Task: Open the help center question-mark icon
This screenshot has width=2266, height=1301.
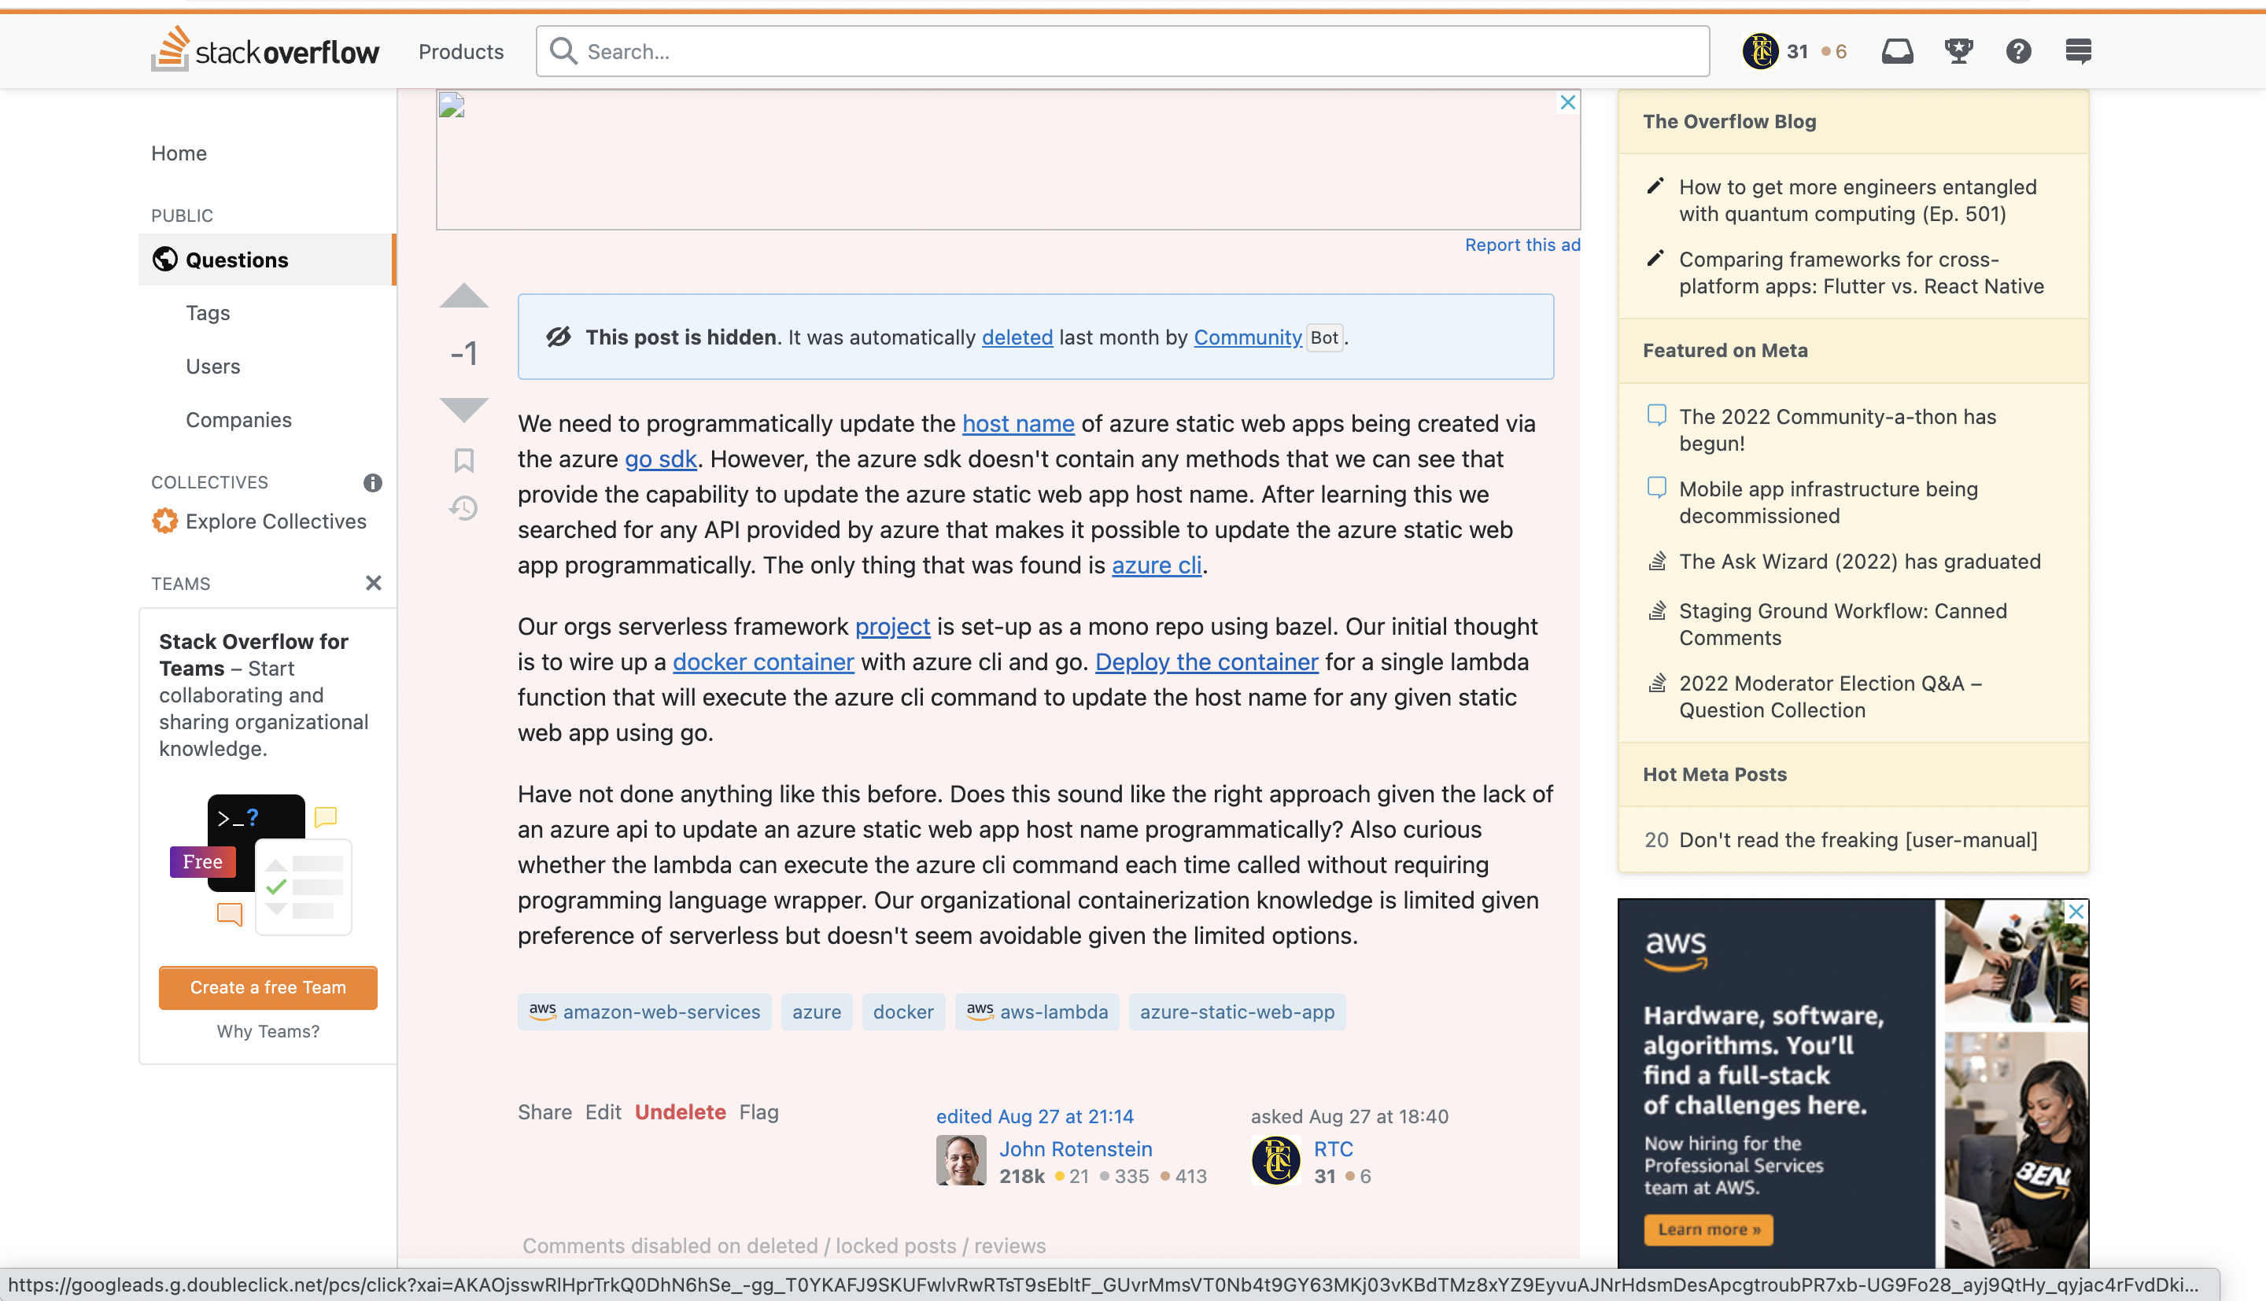Action: 2018,51
